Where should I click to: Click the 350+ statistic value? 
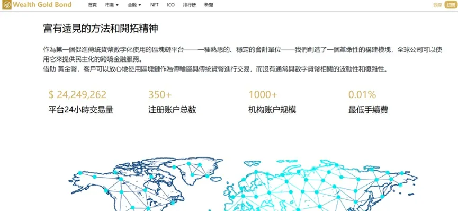pos(160,95)
